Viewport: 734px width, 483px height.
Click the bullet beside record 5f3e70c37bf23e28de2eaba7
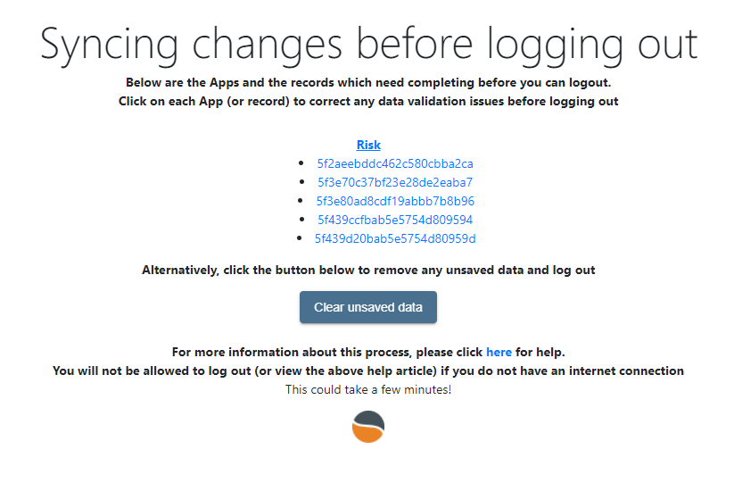[301, 182]
